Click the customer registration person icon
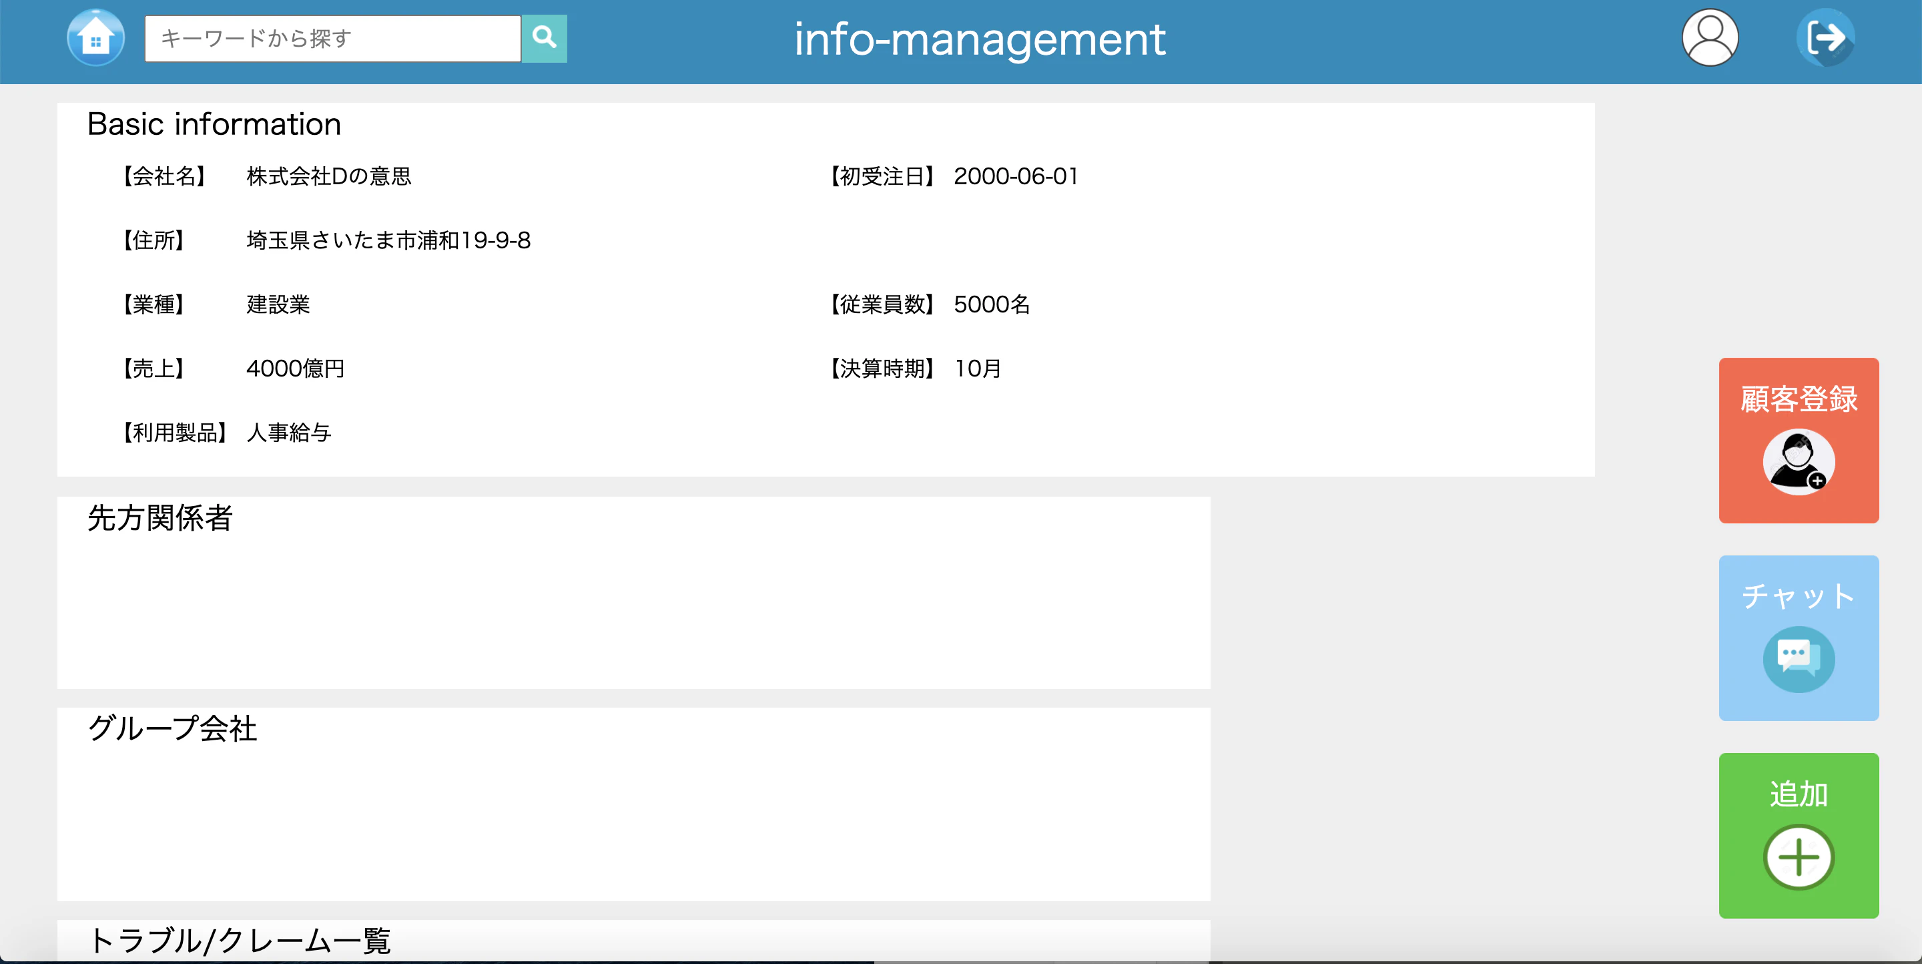The width and height of the screenshot is (1922, 964). point(1798,462)
